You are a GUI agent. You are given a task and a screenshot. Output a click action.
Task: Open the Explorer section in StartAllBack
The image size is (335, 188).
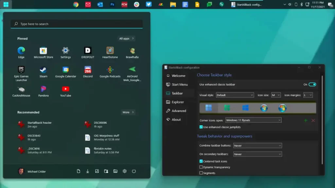pyautogui.click(x=177, y=102)
